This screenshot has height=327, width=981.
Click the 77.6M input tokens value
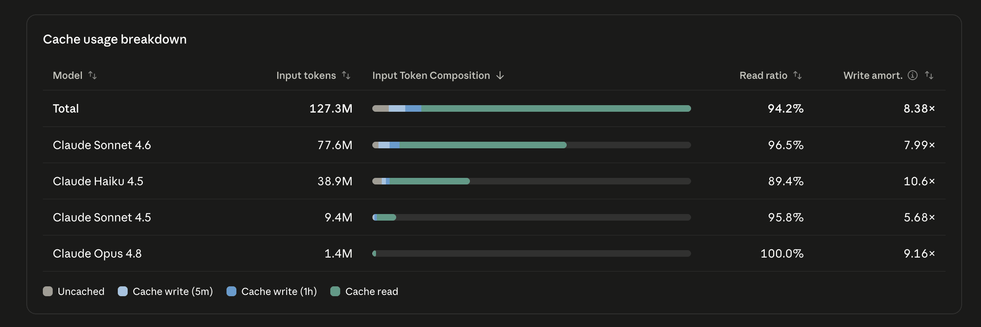coord(335,145)
